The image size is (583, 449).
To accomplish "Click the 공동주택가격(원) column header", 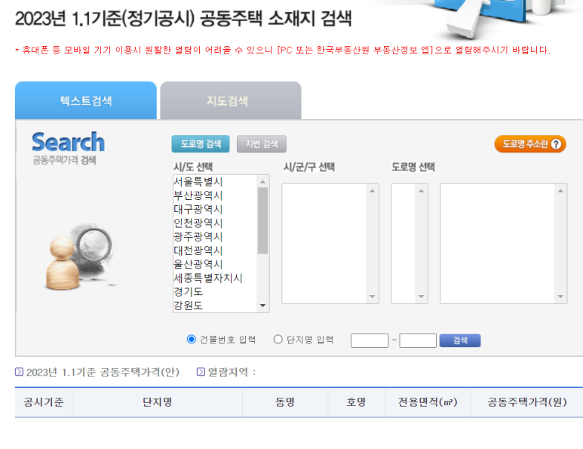I will 527,402.
